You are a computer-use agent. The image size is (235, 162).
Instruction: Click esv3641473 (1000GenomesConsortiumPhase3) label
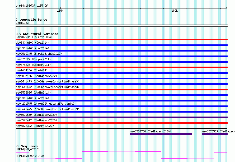[48, 81]
